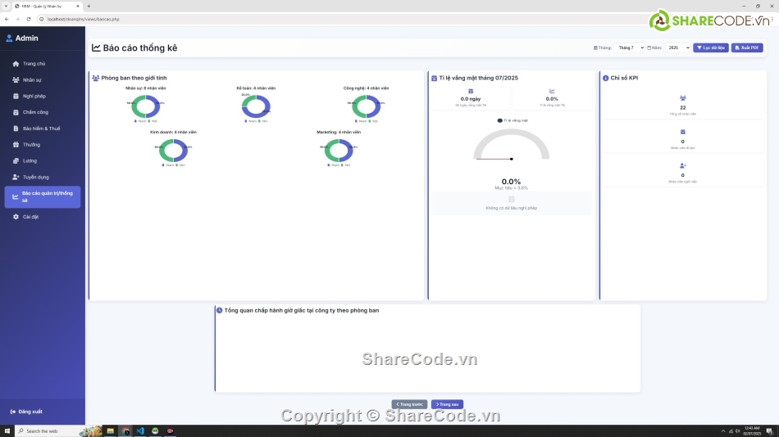Click the calendar icon above 0.0 ngày
This screenshot has width=779, height=437.
(x=471, y=92)
